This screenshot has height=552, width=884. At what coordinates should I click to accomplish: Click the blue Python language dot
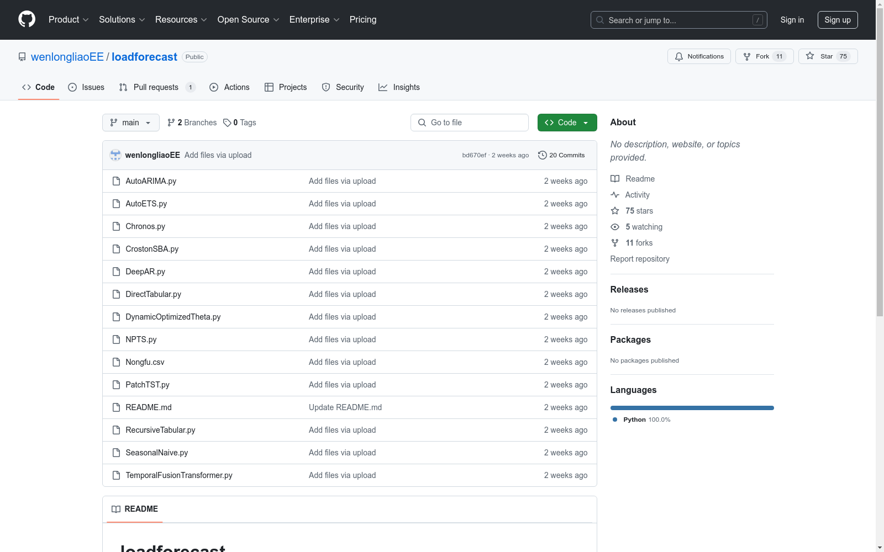[x=615, y=420]
